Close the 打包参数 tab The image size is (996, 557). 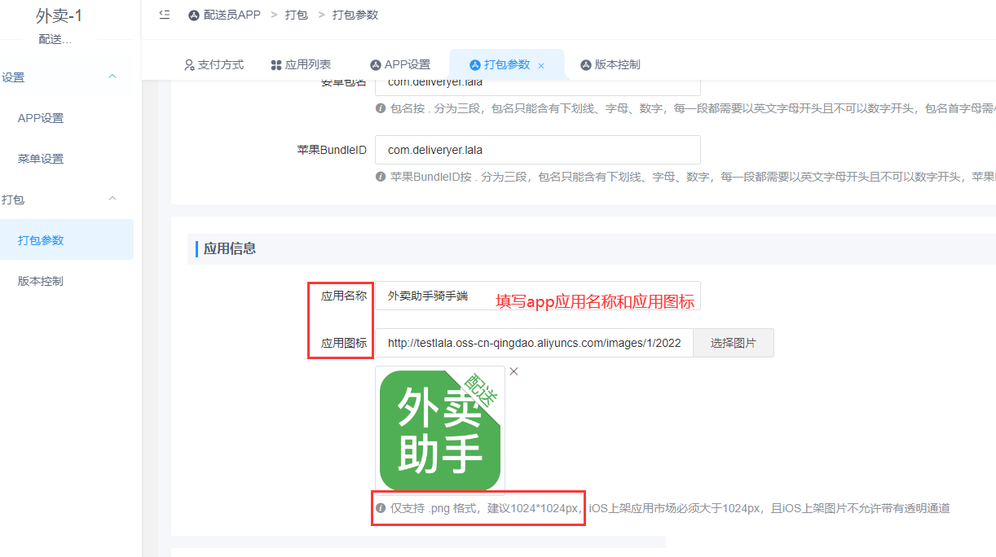point(541,66)
